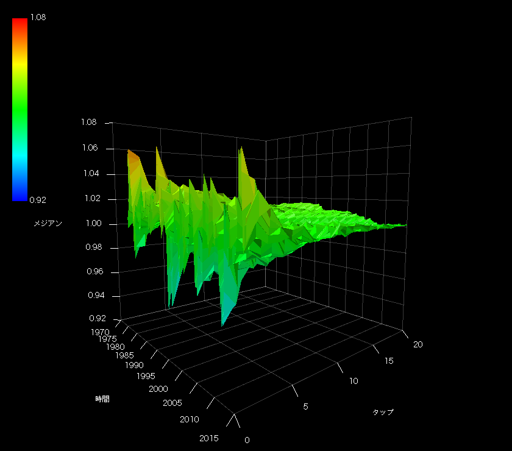Click the 1990 time axis label
The image size is (512, 451).
[134, 365]
